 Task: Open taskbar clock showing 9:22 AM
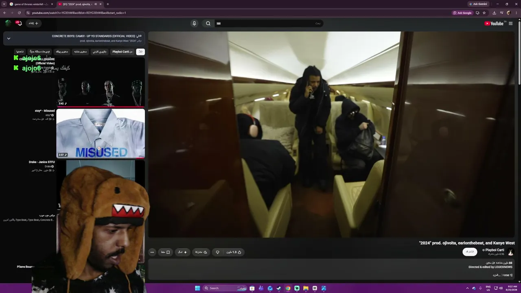(x=512, y=288)
